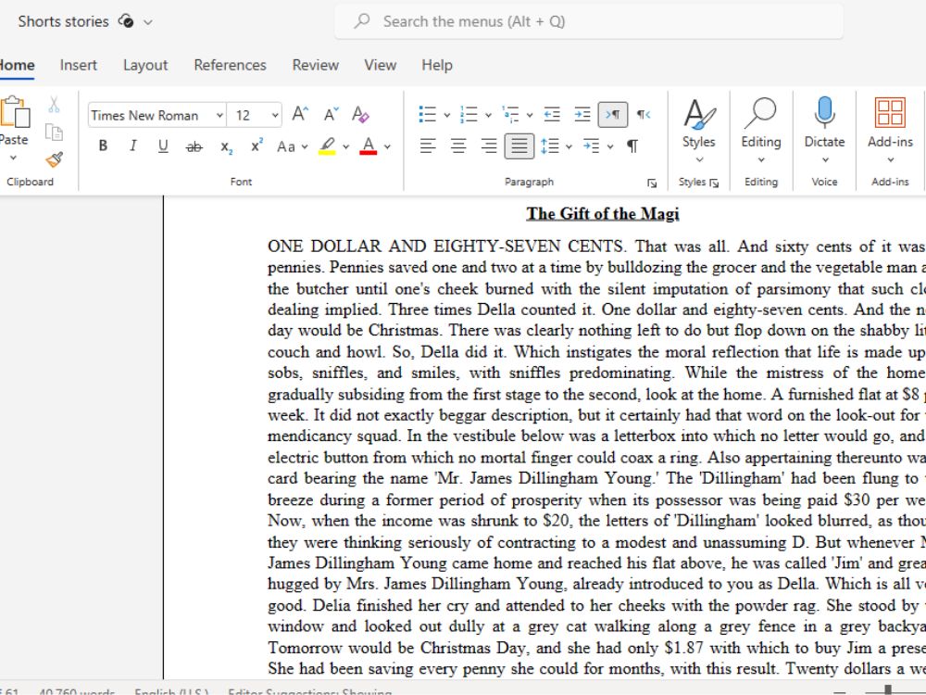Open Styles pane dialog launcher
The image size is (926, 695).
tap(714, 183)
